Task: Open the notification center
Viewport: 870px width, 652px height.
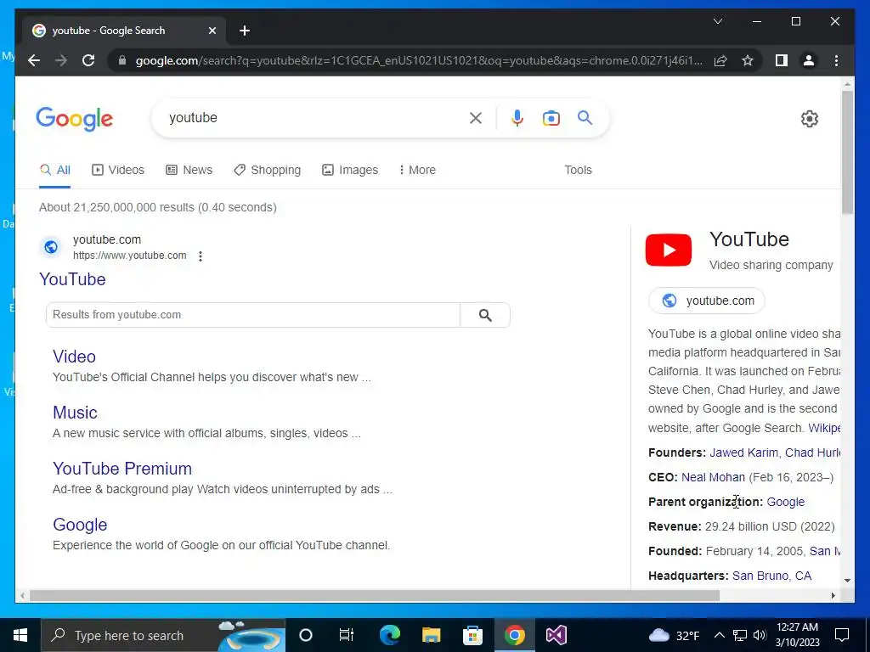Action: (842, 635)
